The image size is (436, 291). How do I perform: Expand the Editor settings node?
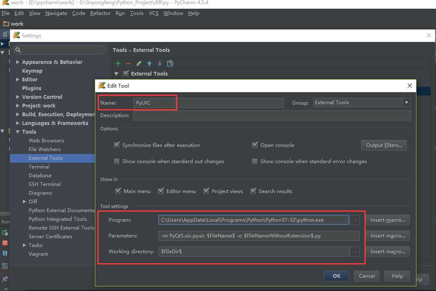(17, 80)
